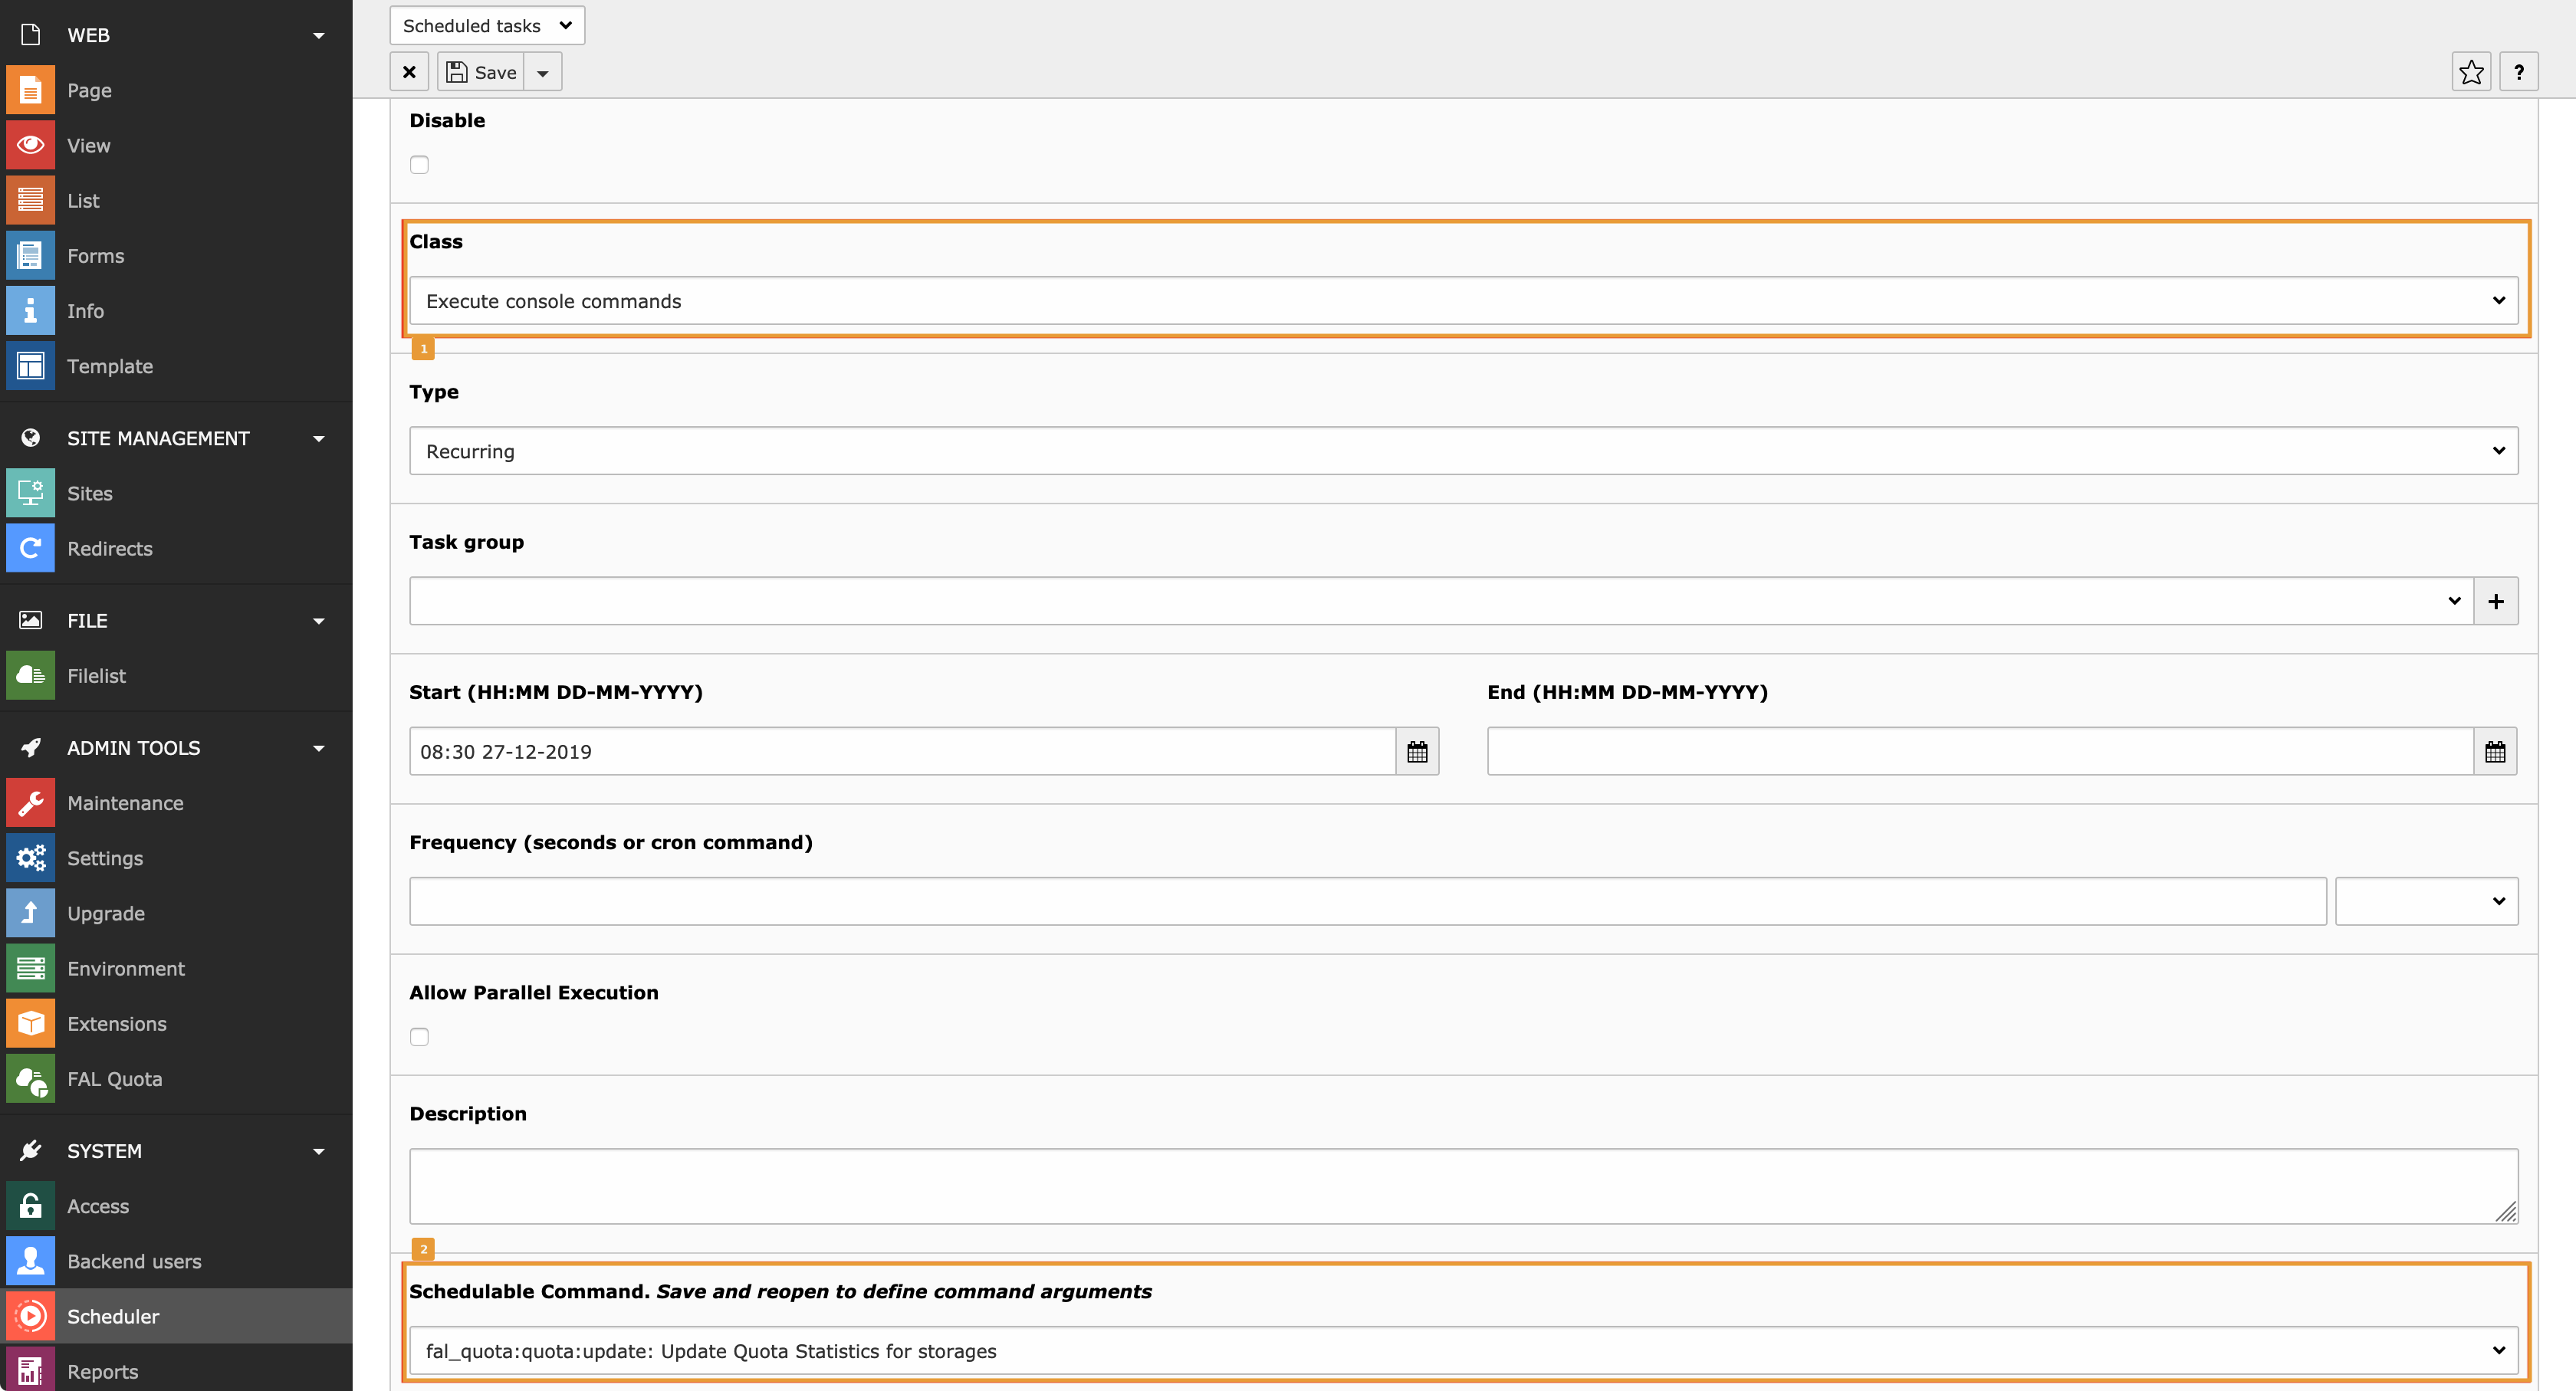Select Page in the module menu
The image size is (2576, 1391).
coord(176,90)
